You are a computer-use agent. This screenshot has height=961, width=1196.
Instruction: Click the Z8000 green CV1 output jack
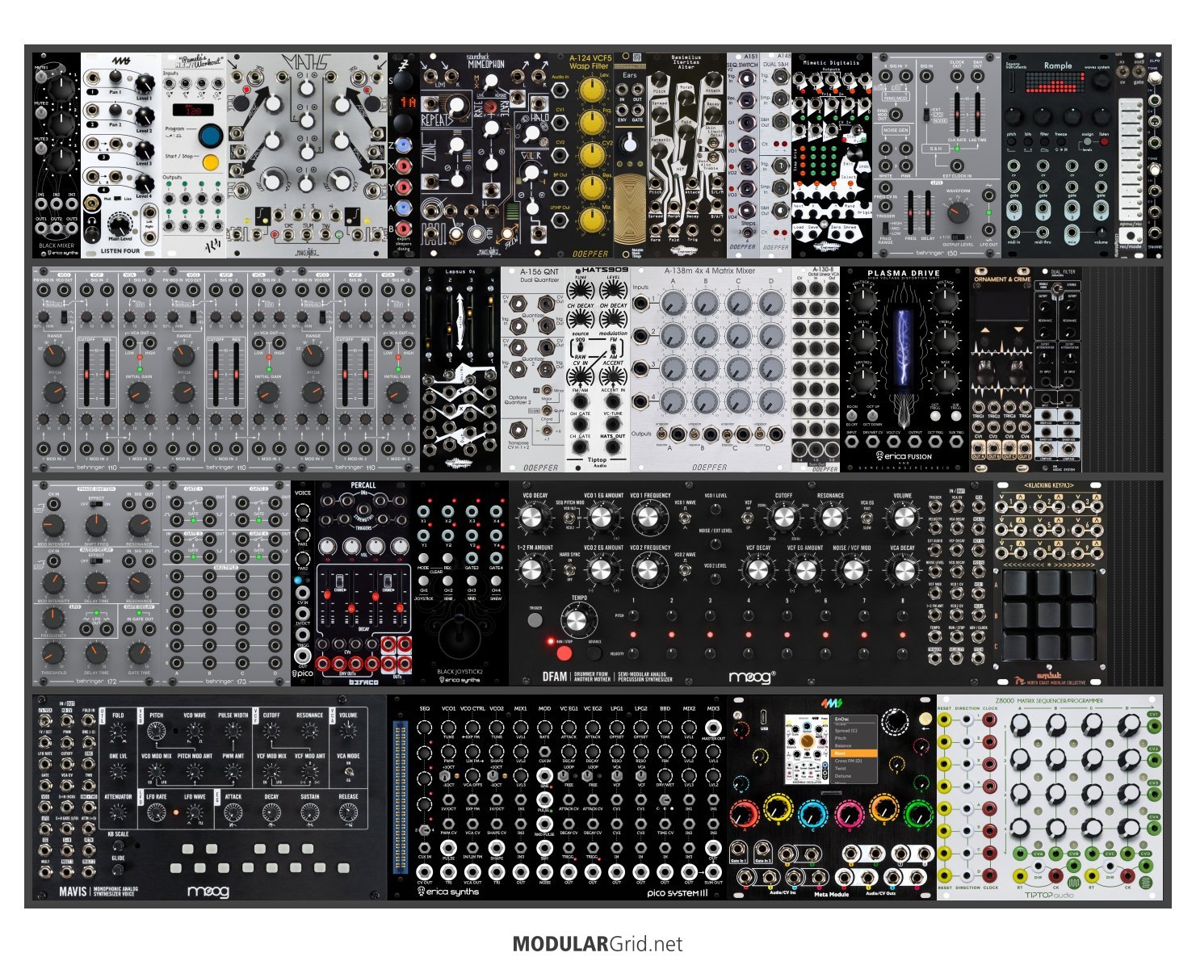pyautogui.click(x=1153, y=724)
